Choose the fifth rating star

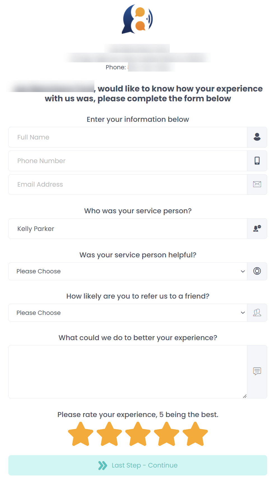click(x=195, y=434)
